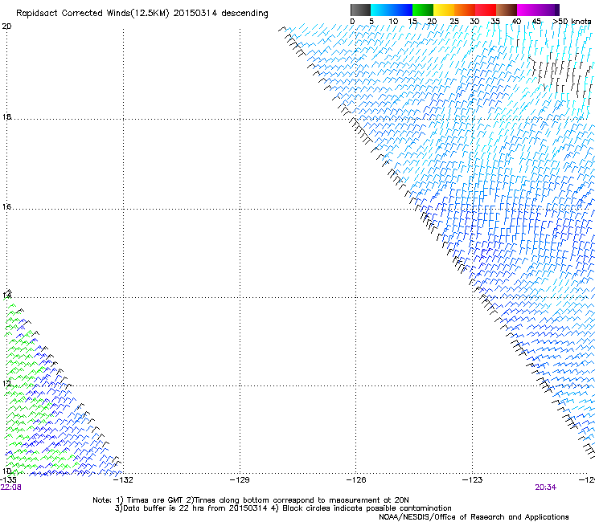This screenshot has width=595, height=522.
Task: Click the Rapidscat Corrected Winds title text
Action: point(142,14)
